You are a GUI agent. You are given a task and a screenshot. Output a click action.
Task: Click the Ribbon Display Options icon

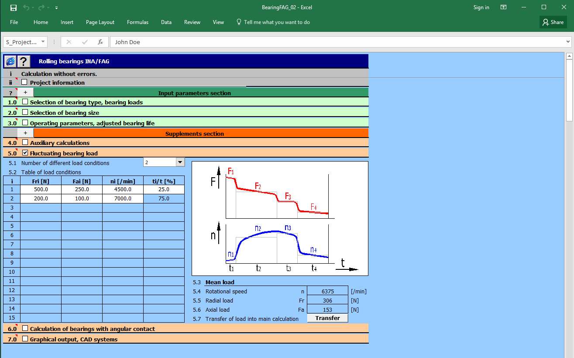coord(504,7)
